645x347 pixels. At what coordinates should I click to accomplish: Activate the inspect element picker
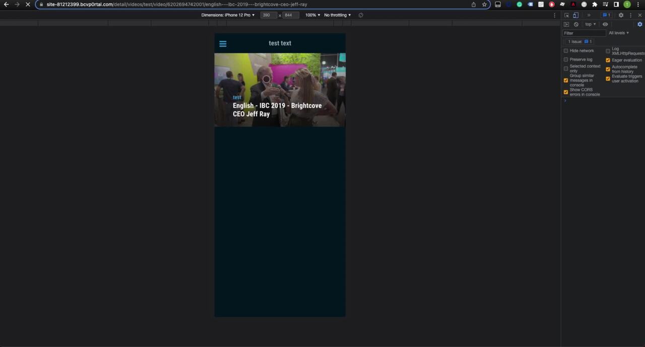pos(567,15)
